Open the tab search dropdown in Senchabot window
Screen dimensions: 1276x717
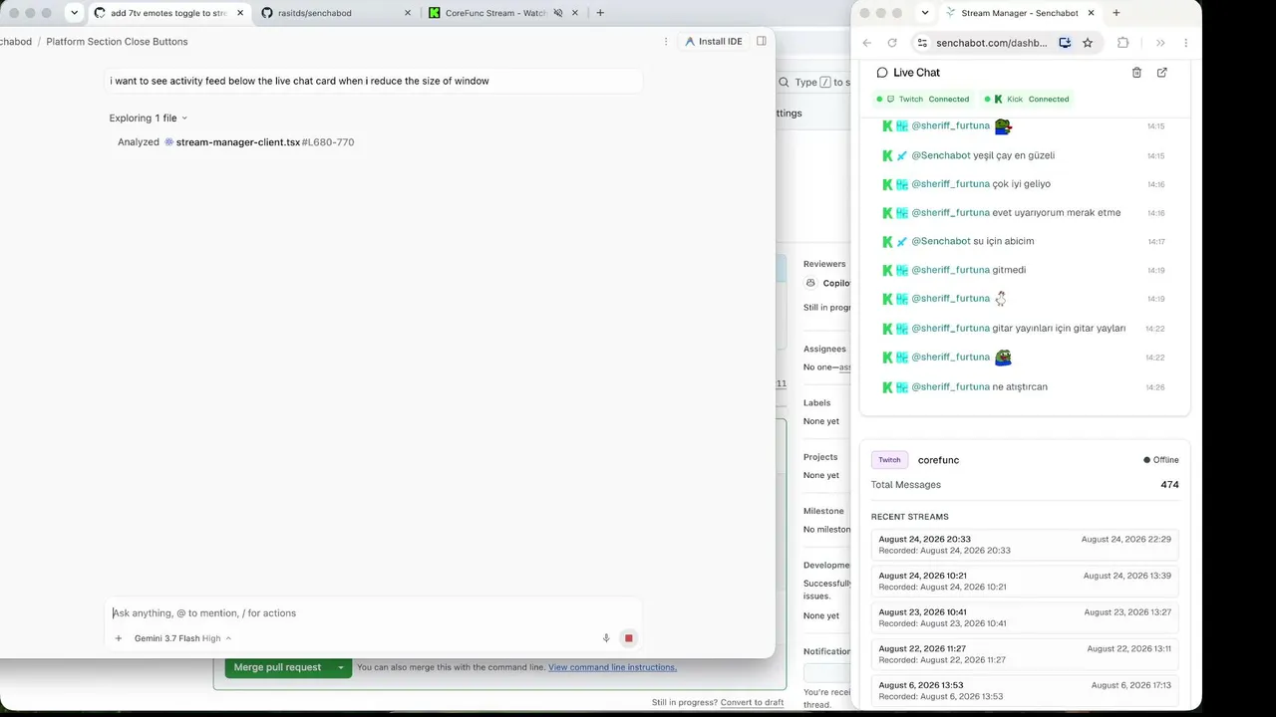click(x=925, y=13)
